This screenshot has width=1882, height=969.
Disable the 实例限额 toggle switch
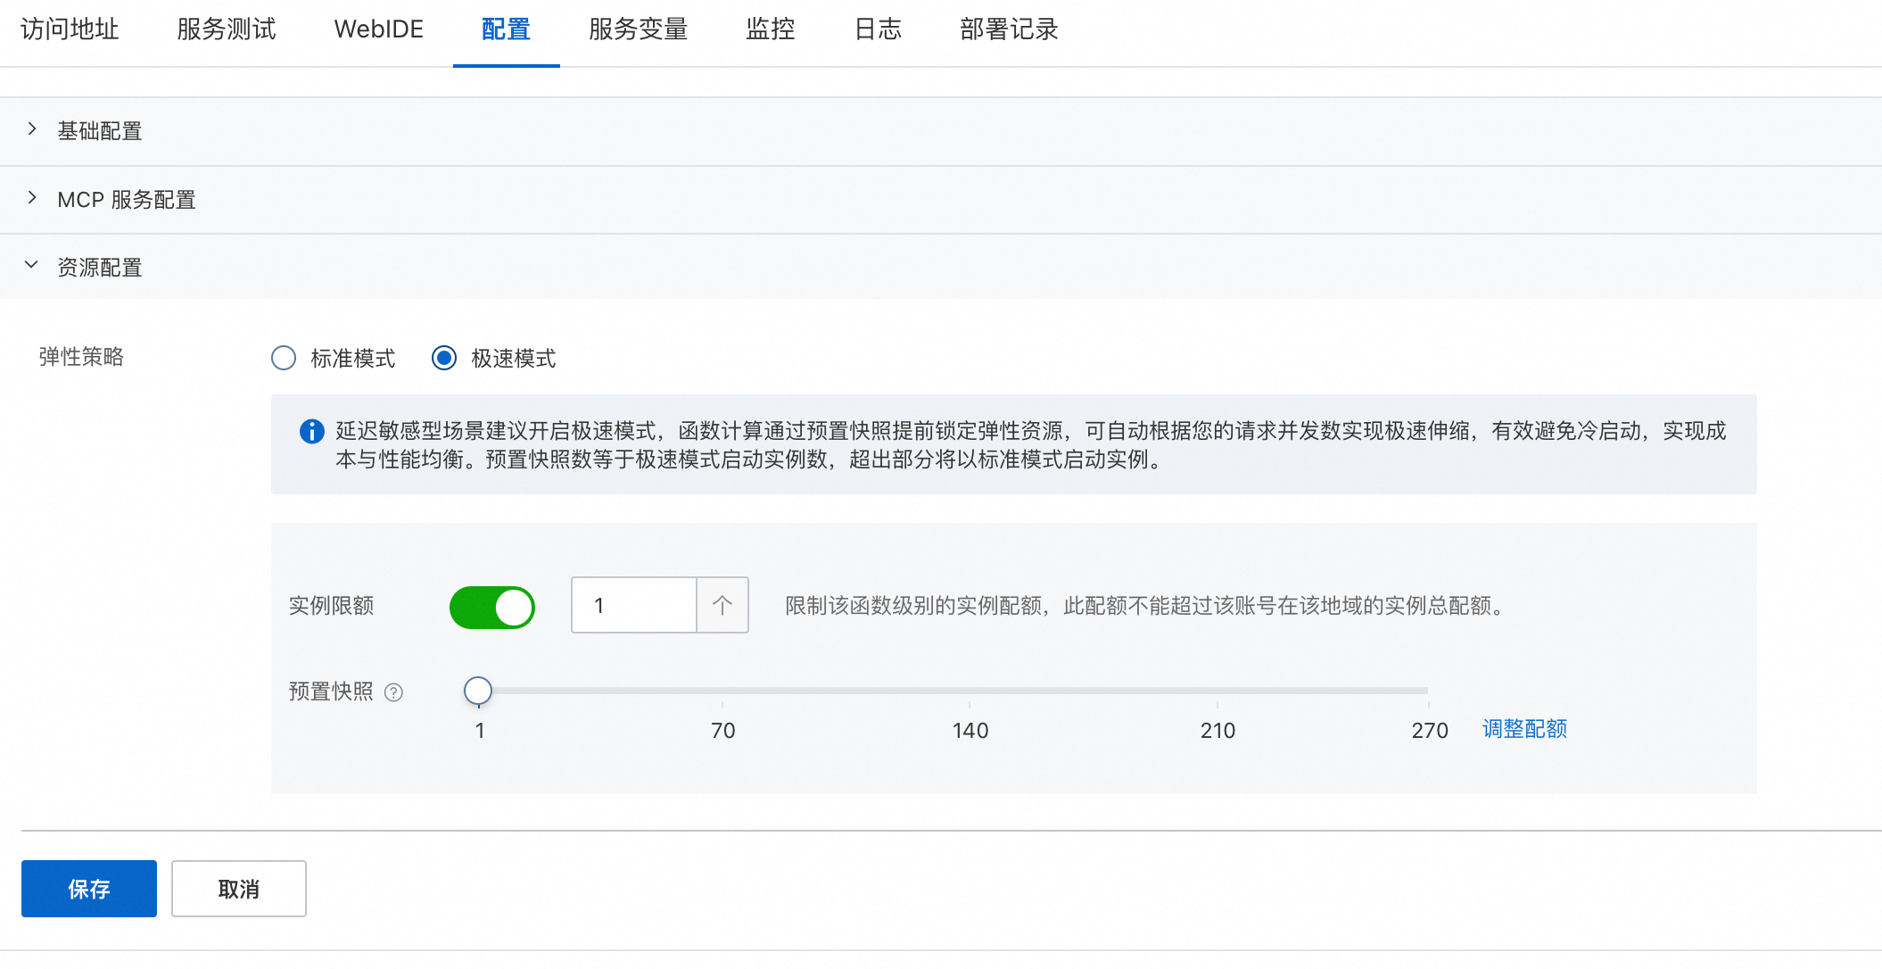click(492, 607)
